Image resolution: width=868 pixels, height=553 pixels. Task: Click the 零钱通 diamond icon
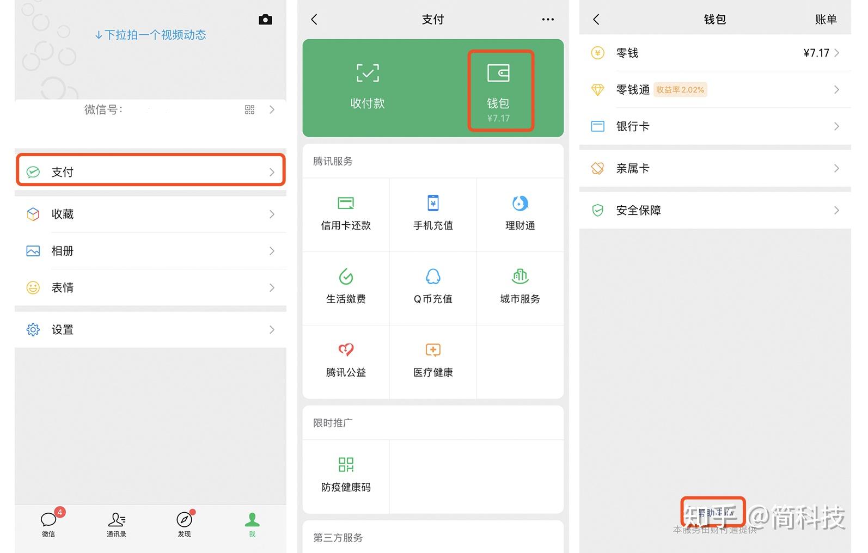(598, 90)
